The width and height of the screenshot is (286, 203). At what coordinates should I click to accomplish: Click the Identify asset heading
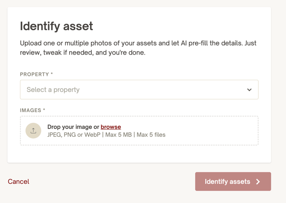point(56,26)
